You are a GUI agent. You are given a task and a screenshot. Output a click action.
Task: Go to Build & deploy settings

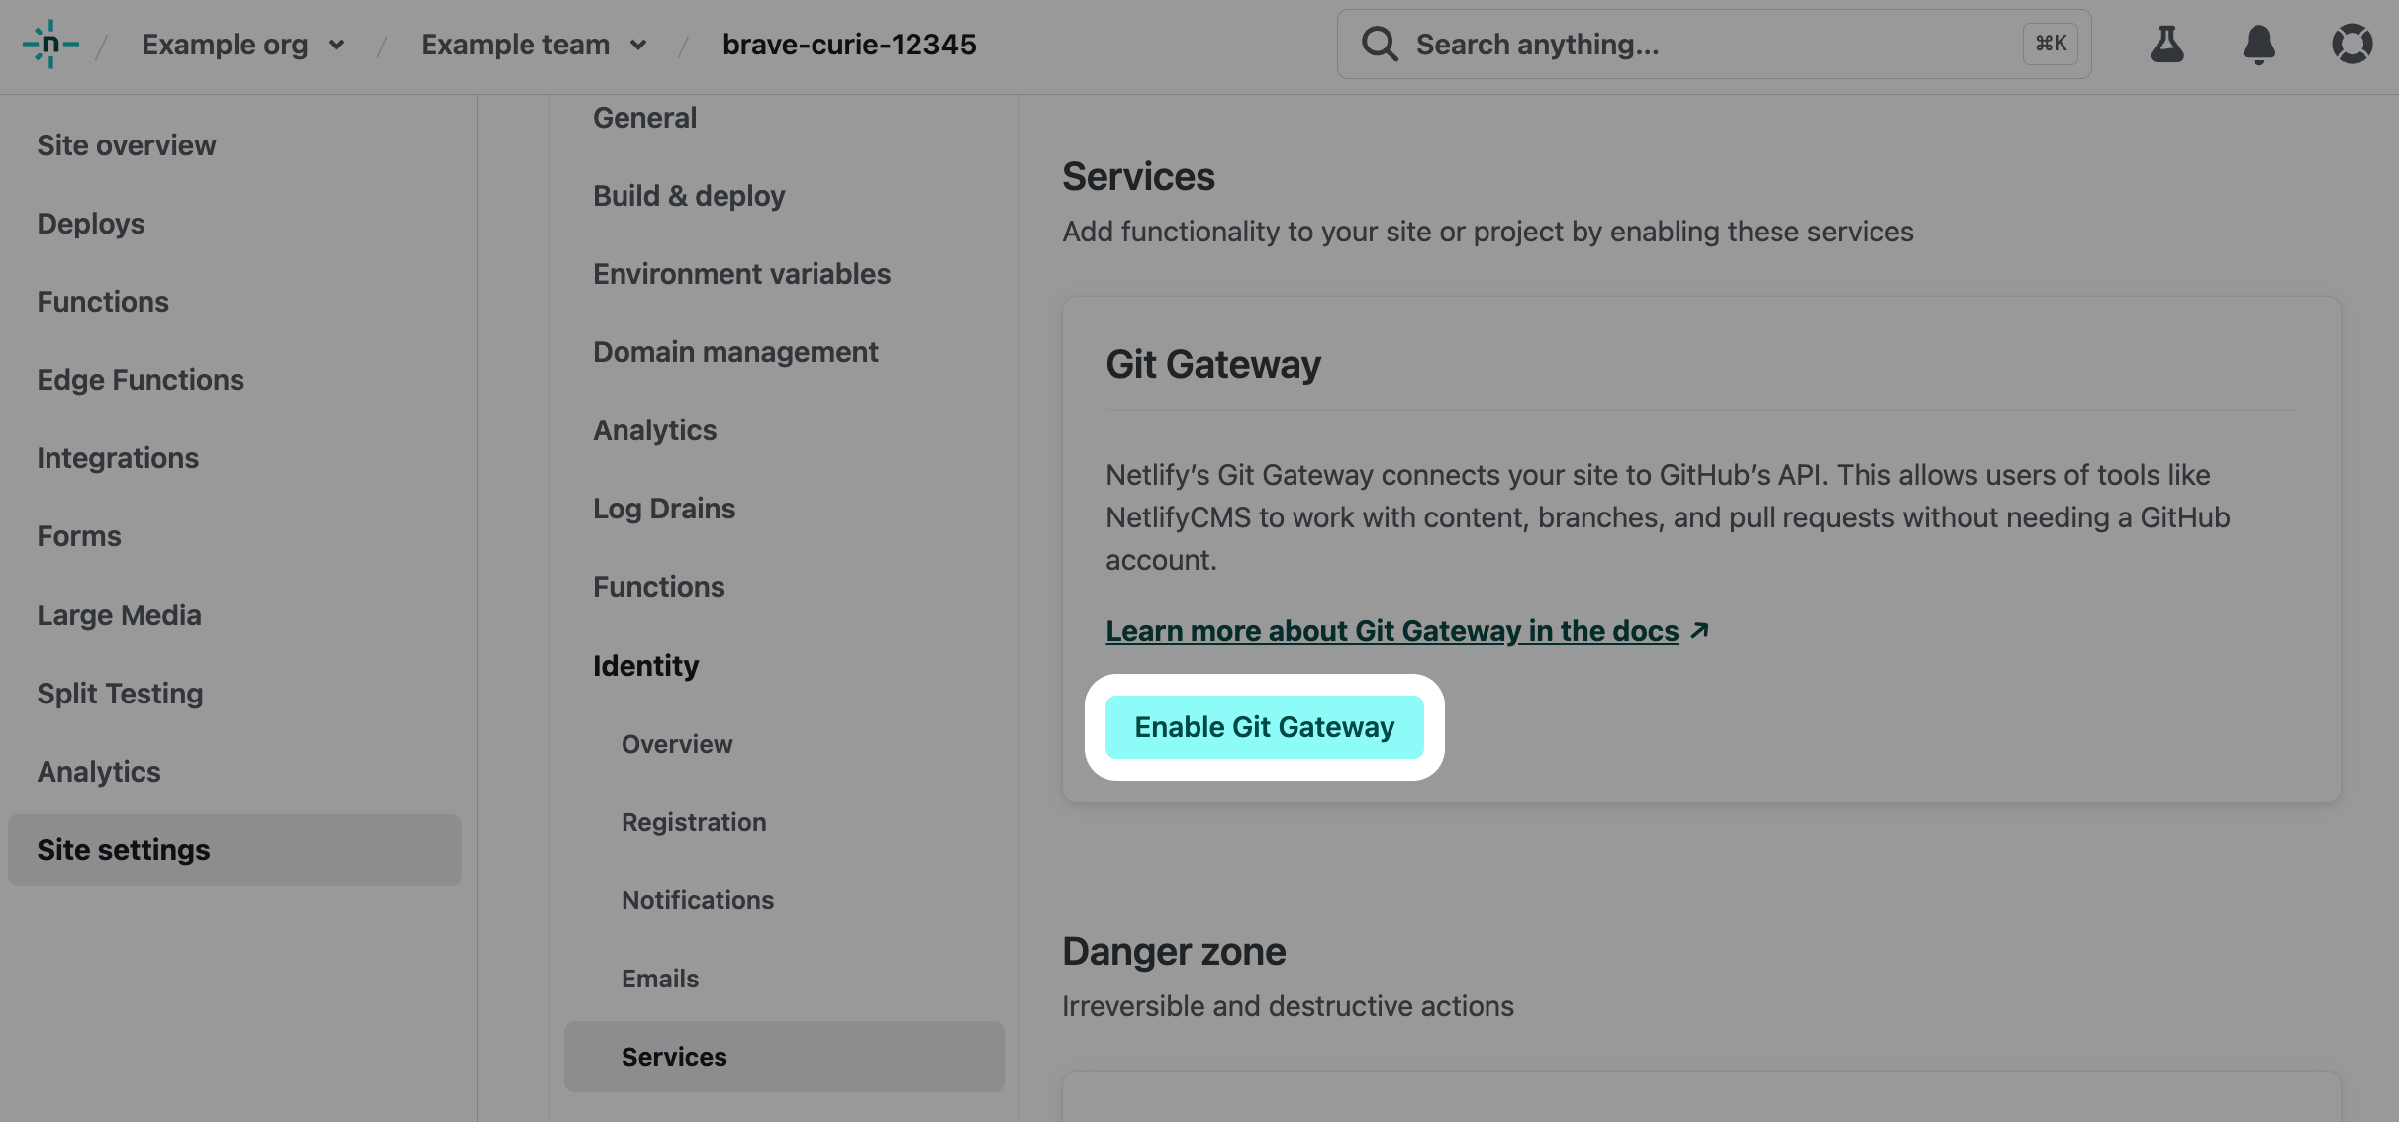click(x=689, y=196)
